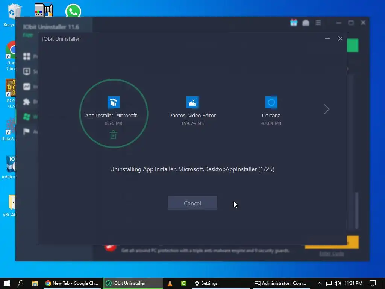Open the Windows Start menu
Viewport: 385px width, 289px height.
coord(7,283)
